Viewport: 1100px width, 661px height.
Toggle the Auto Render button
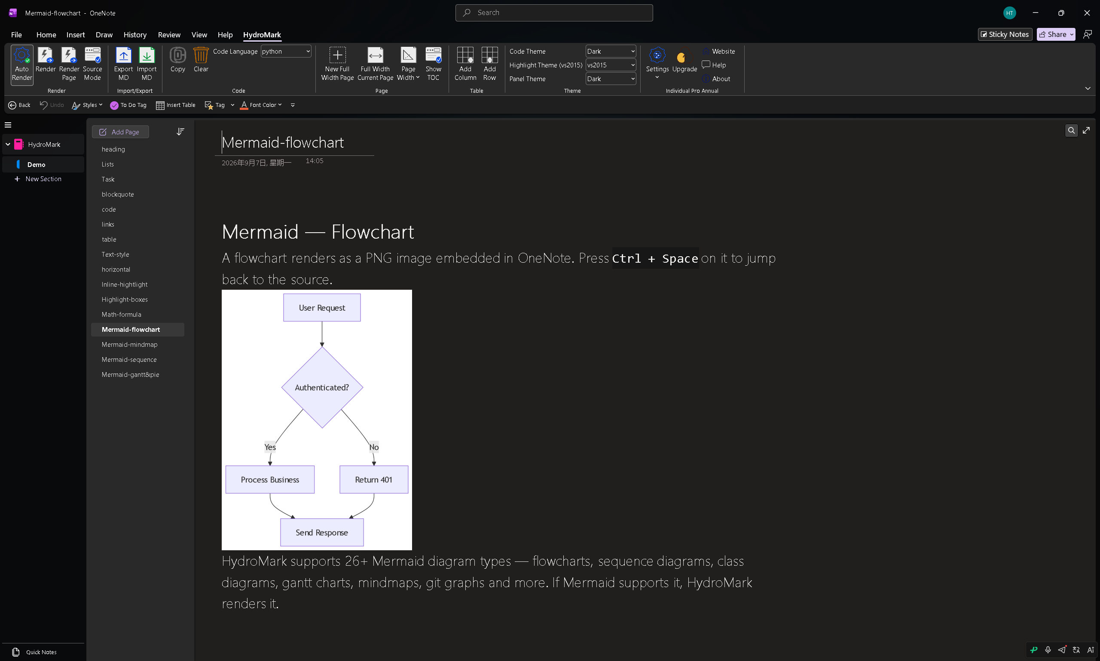[22, 64]
